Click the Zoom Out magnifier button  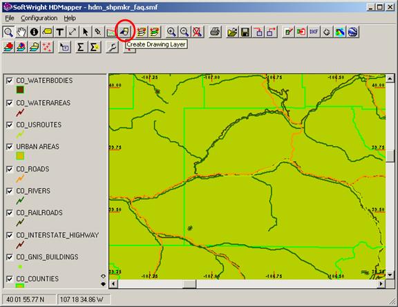point(184,32)
